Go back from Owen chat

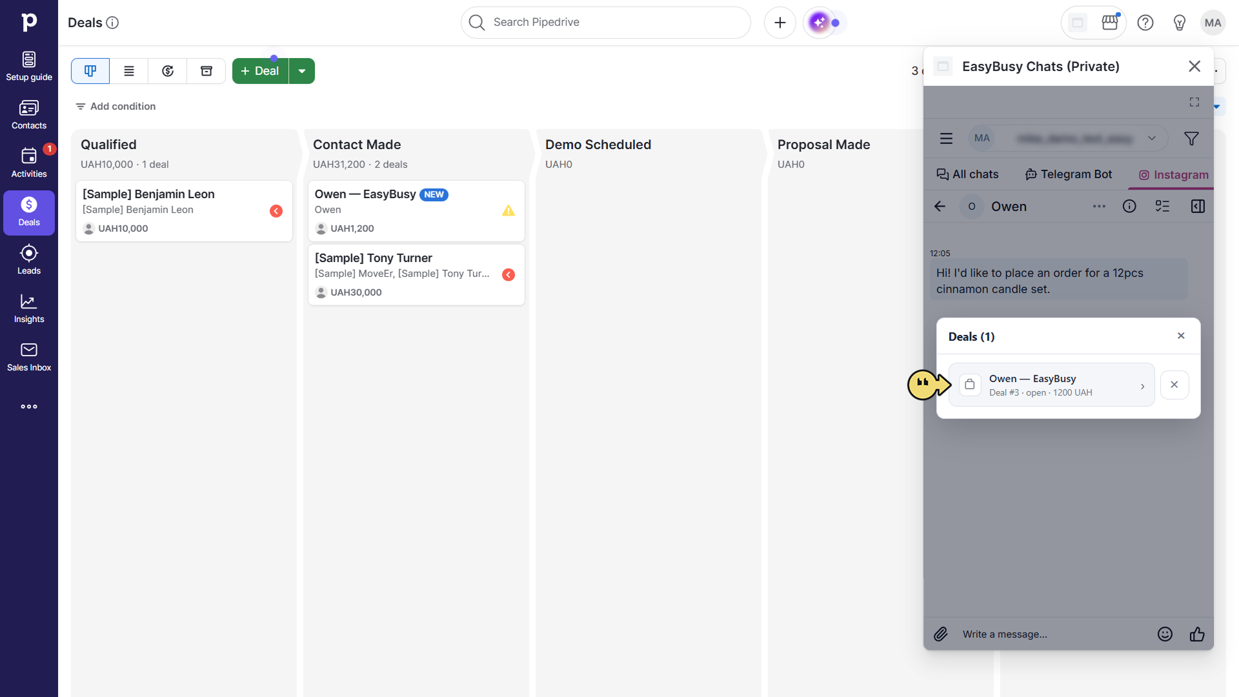click(940, 207)
